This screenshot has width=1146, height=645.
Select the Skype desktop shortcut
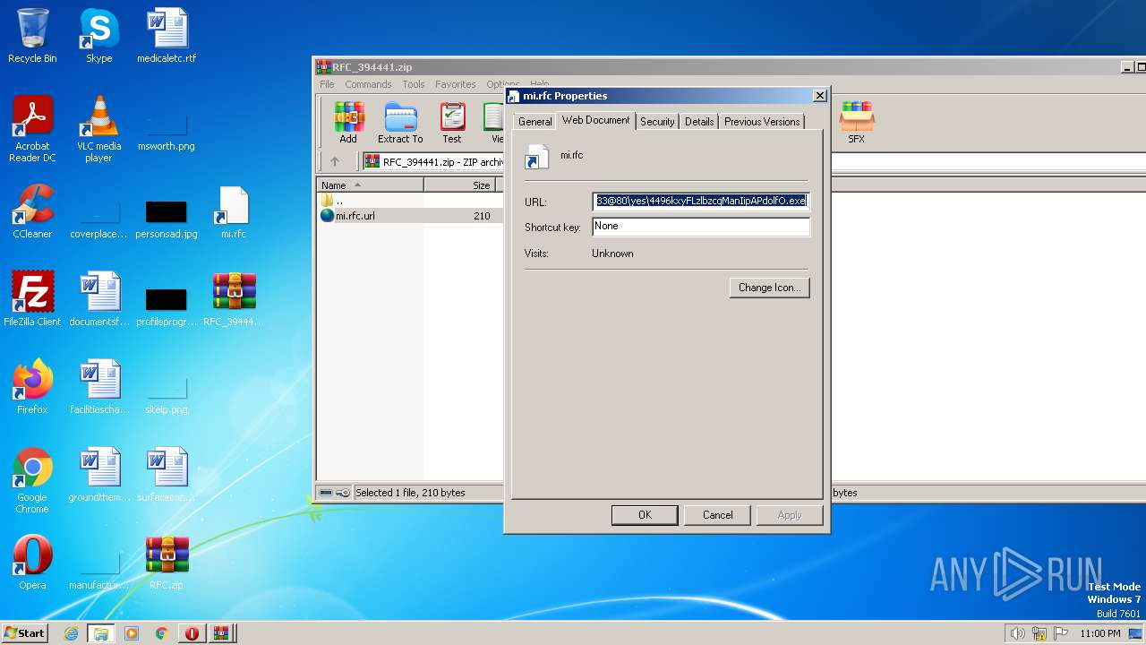click(x=98, y=36)
